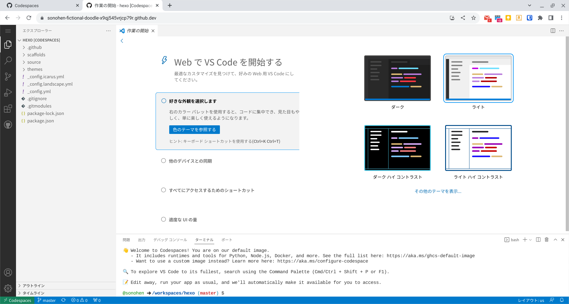The width and height of the screenshot is (569, 304).
Task: Switch to the ポート panel tab
Action: pos(227,240)
